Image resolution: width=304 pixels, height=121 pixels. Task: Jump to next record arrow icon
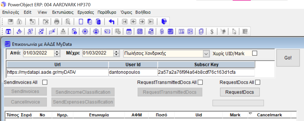pos(142,22)
